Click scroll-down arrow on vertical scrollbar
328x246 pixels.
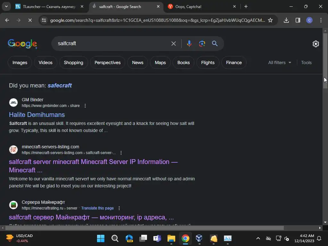tap(325, 222)
